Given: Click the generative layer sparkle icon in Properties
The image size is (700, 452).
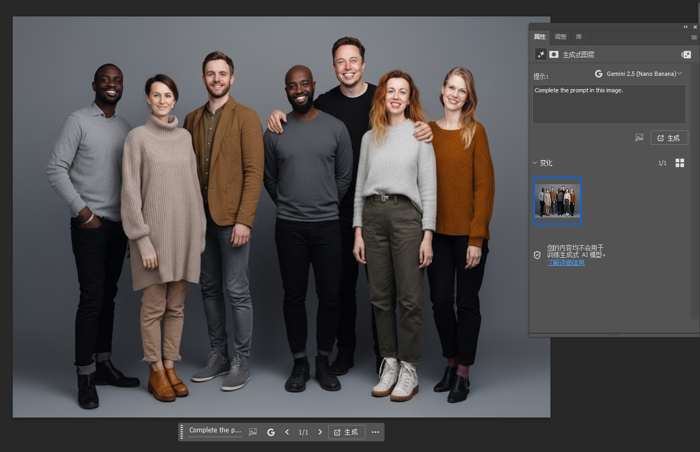Looking at the screenshot, I should point(541,55).
